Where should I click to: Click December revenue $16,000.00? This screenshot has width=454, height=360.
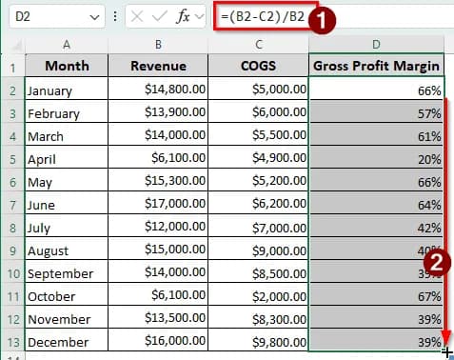pos(158,340)
